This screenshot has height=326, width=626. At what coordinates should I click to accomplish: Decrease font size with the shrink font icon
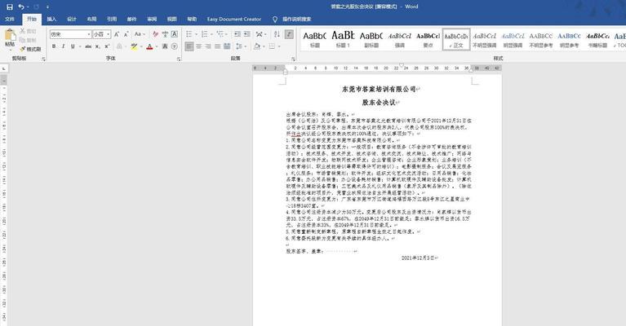126,35
